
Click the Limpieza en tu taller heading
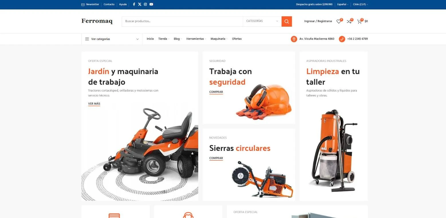pos(333,77)
